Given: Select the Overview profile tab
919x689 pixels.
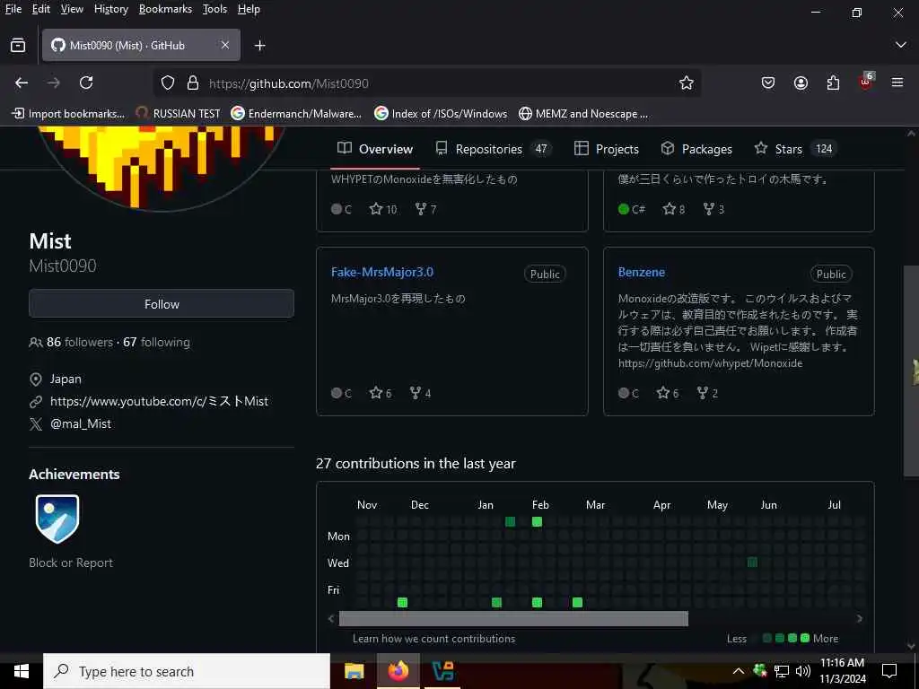Looking at the screenshot, I should (375, 149).
